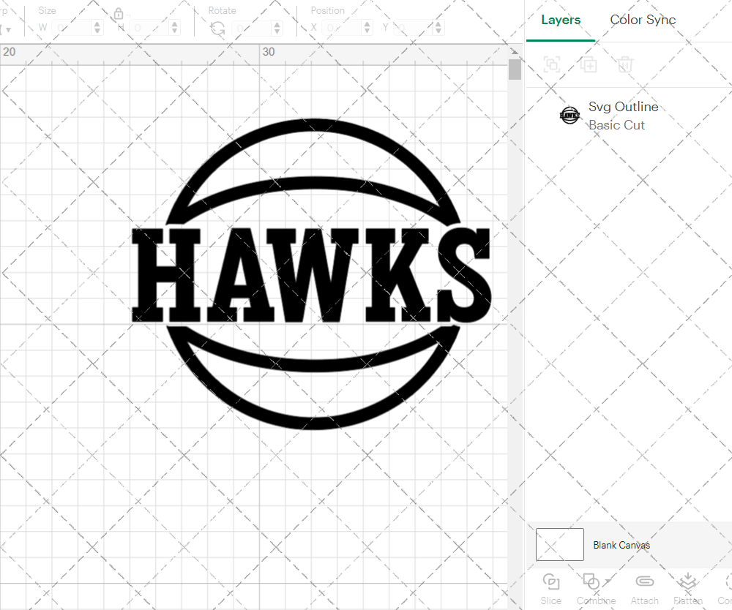The width and height of the screenshot is (732, 610).
Task: Increase rotation with the stepper up arrow
Action: tap(277, 23)
